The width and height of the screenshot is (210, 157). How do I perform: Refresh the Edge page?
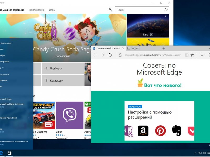110,55
